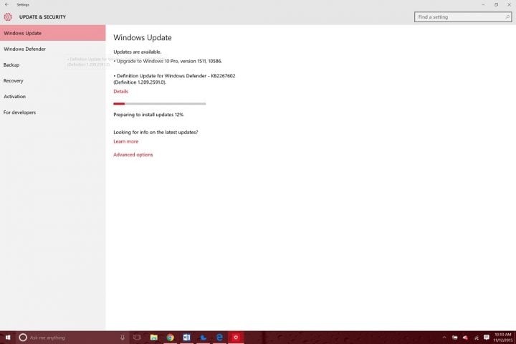The width and height of the screenshot is (516, 344).
Task: Open OneDrive from the taskbar
Action: pyautogui.click(x=203, y=338)
